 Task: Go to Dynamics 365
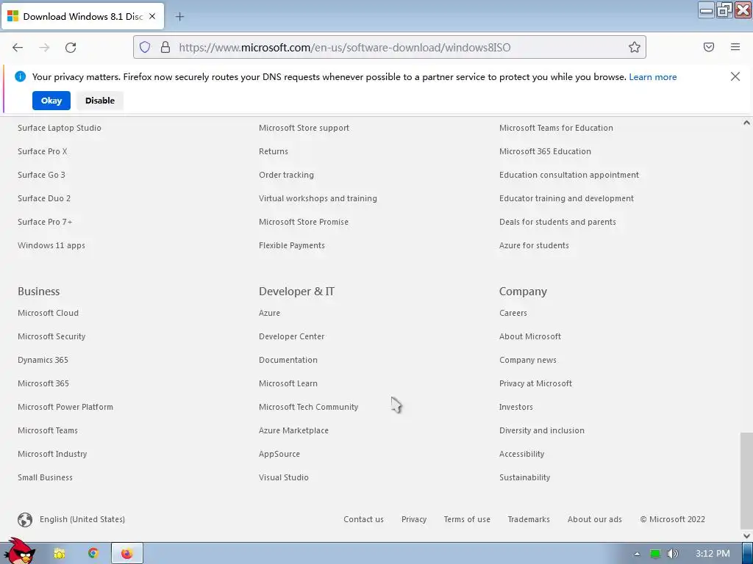[x=43, y=360]
